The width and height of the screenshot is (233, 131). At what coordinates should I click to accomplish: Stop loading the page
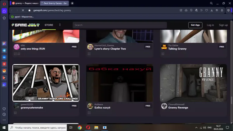pyautogui.click(x=23, y=10)
